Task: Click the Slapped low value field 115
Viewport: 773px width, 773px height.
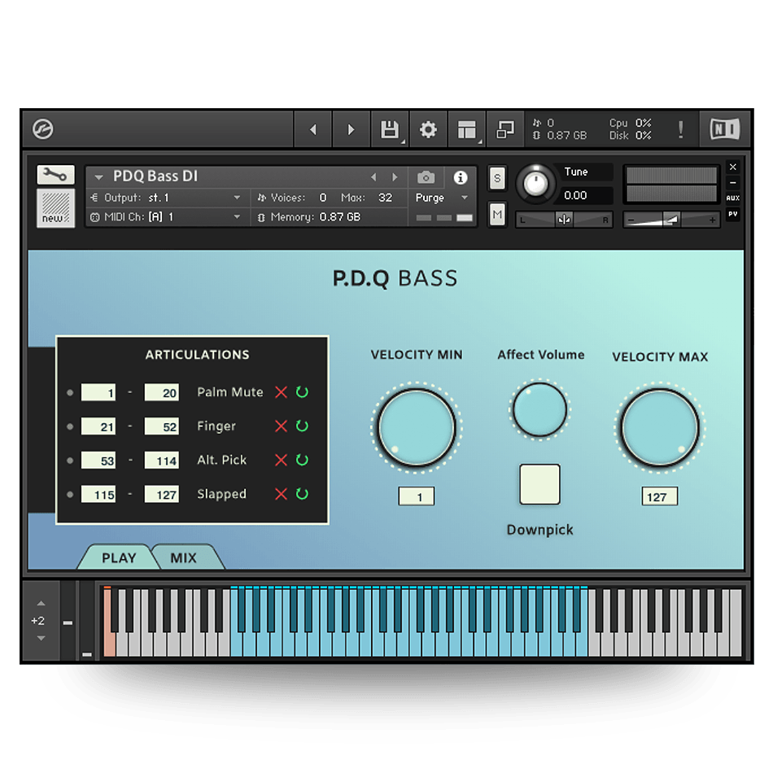Action: pyautogui.click(x=98, y=494)
